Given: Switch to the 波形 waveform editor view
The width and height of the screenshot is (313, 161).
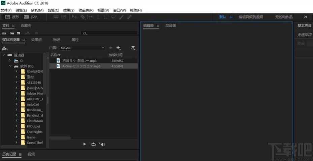Looking at the screenshot, I should 12,17.
